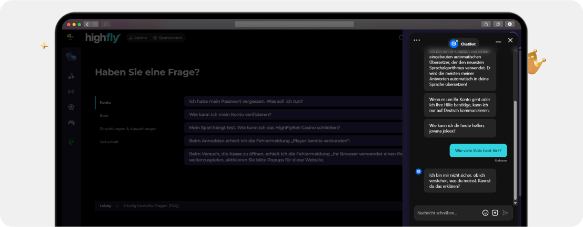This screenshot has width=583, height=227.
Task: Open the green headset support icon
Action: (x=72, y=142)
